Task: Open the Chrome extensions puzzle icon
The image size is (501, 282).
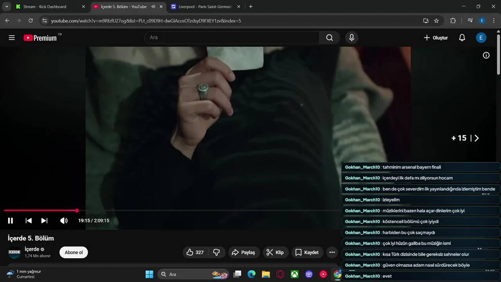Action: (453, 21)
